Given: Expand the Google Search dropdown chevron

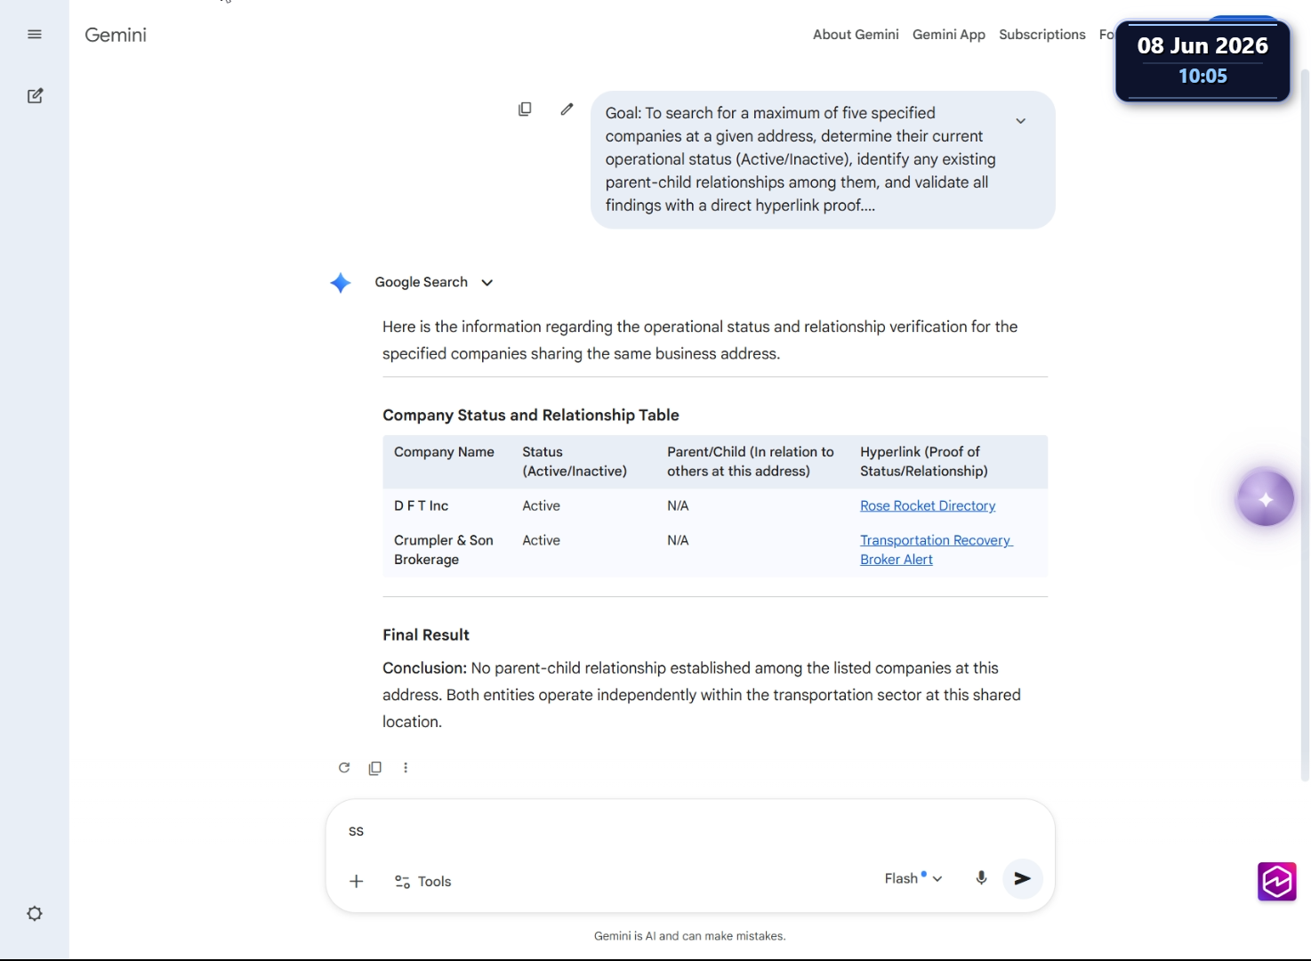Looking at the screenshot, I should 487,283.
